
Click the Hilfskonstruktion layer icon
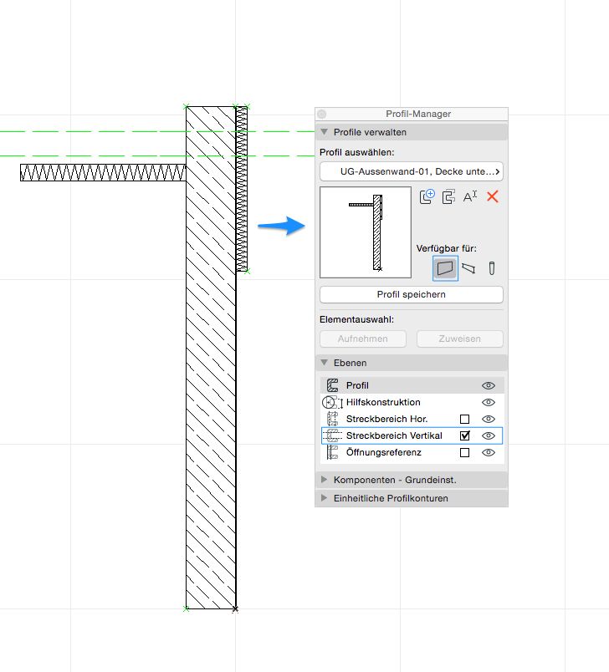click(x=332, y=402)
